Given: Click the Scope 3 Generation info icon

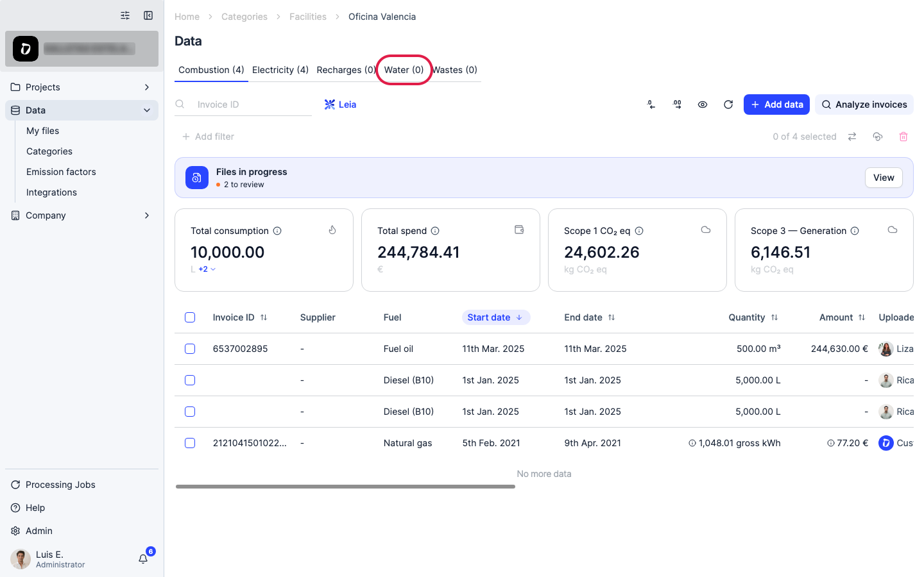Looking at the screenshot, I should click(x=855, y=231).
